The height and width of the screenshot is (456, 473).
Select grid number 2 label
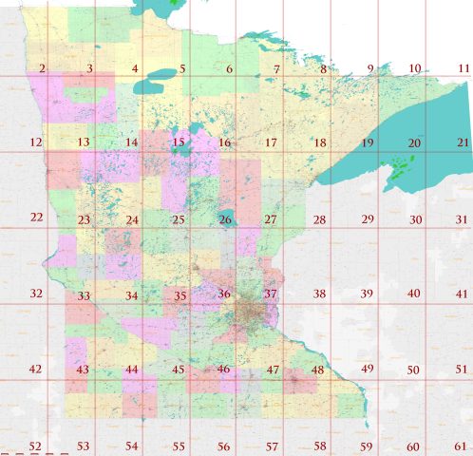click(42, 68)
